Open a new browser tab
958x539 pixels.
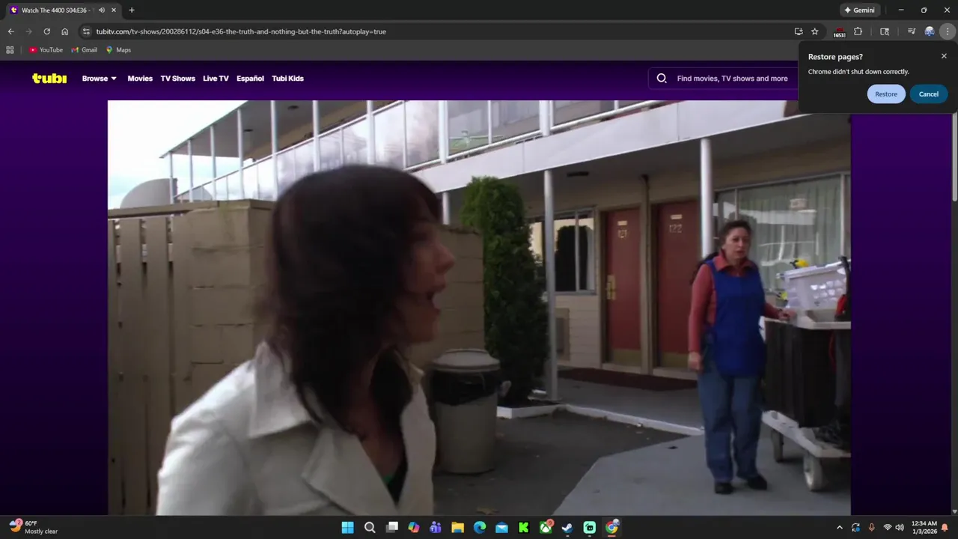tap(132, 10)
